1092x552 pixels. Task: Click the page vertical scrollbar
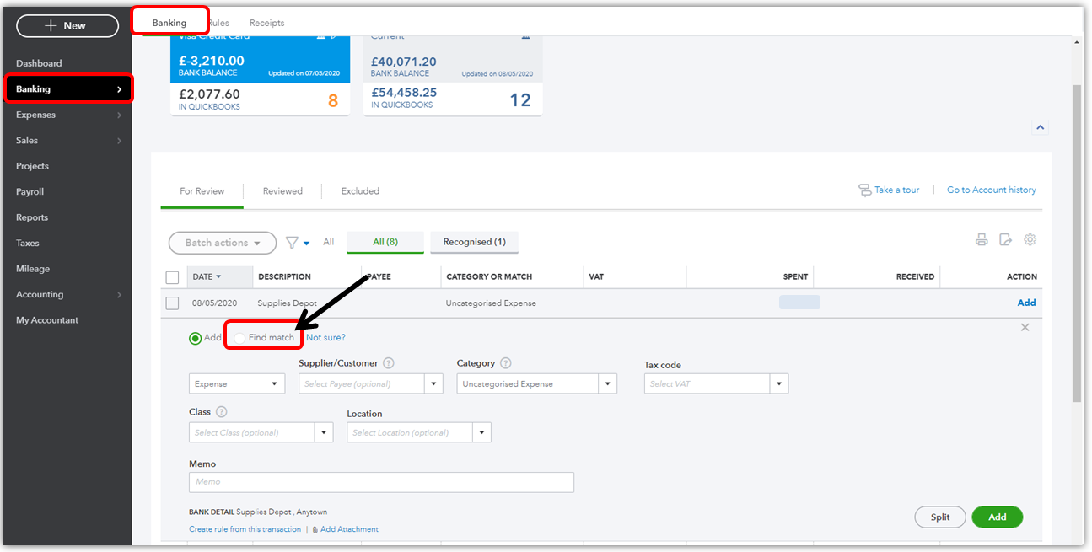(x=1077, y=243)
